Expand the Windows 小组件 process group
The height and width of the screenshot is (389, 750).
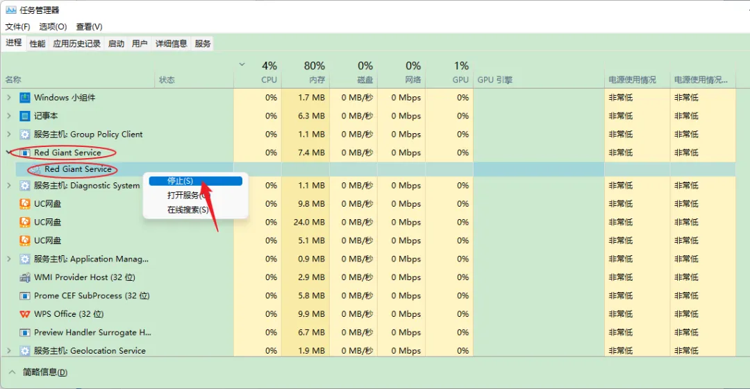pyautogui.click(x=8, y=98)
